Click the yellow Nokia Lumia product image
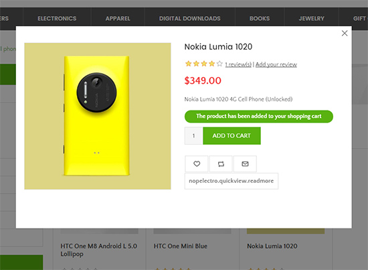 98,116
